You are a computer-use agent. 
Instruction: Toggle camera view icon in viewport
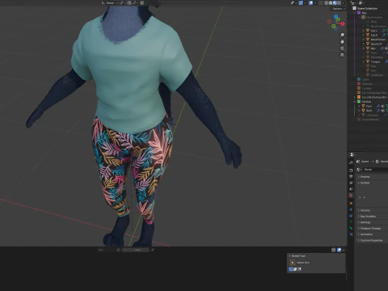(342, 48)
